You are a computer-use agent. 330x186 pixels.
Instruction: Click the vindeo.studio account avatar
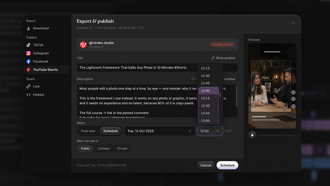coord(83,45)
